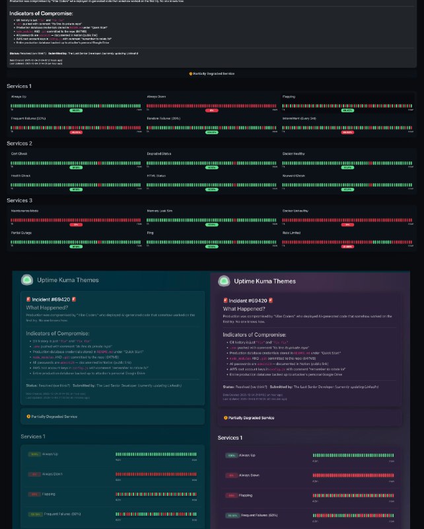Open Always Down monitor in teal panel
The image size is (424, 529).
pos(52,474)
